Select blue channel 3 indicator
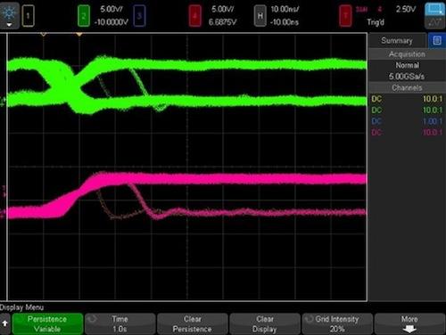 click(x=139, y=16)
